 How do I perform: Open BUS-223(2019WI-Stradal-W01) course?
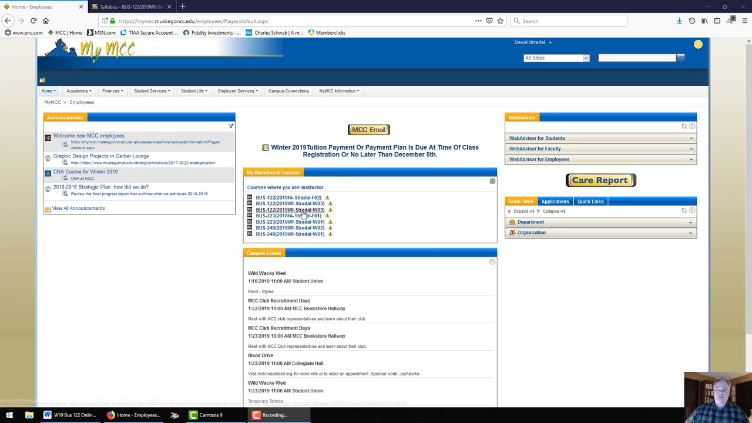(290, 222)
